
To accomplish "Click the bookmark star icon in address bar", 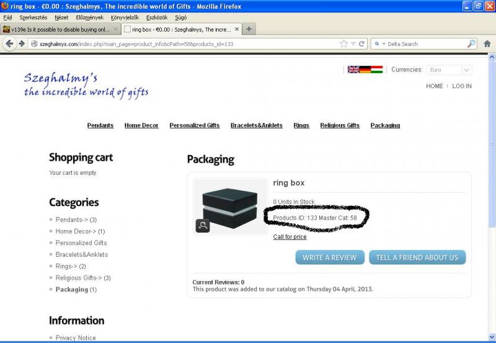I will 344,43.
